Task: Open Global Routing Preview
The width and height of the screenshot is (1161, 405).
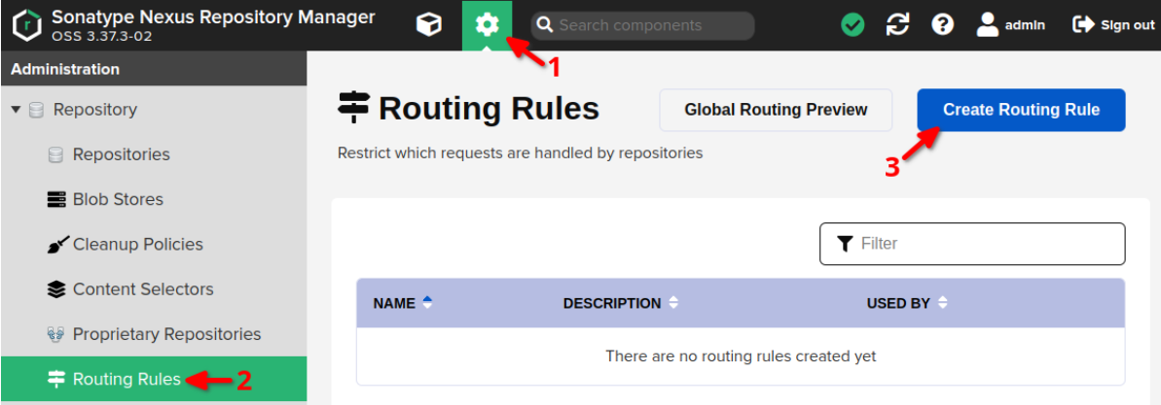Action: (776, 110)
